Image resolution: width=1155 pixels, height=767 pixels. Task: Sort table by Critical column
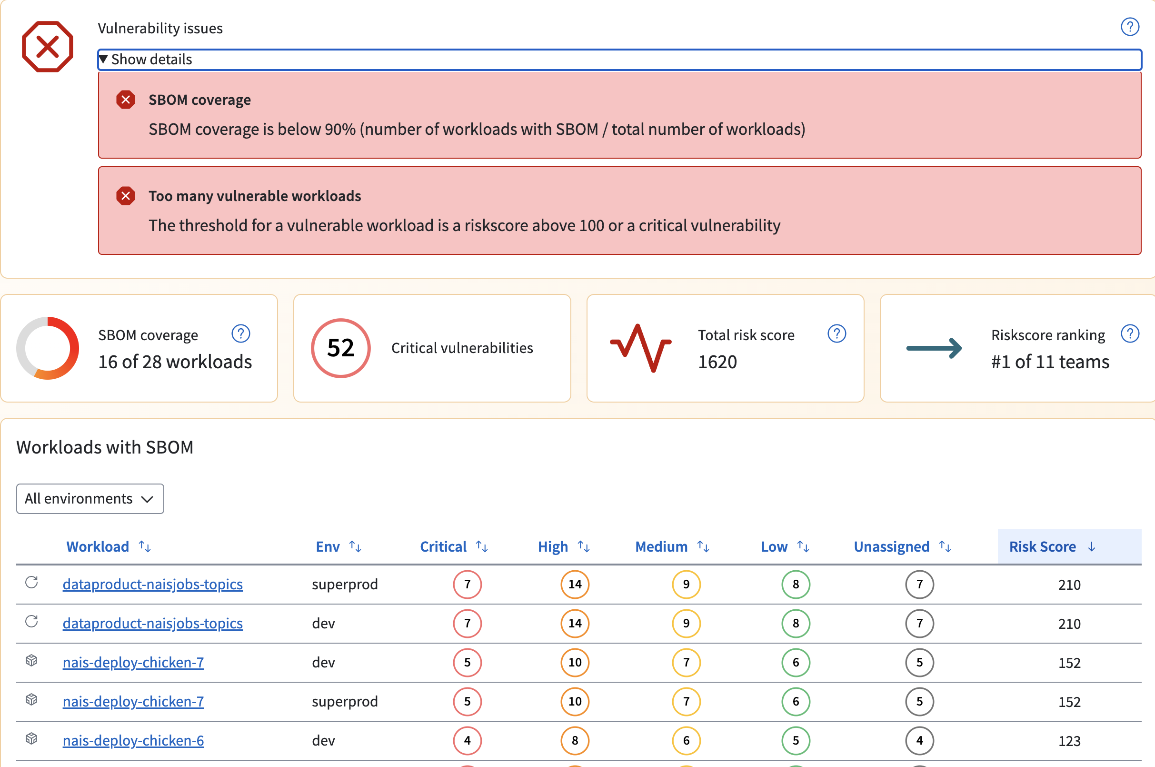(x=454, y=546)
